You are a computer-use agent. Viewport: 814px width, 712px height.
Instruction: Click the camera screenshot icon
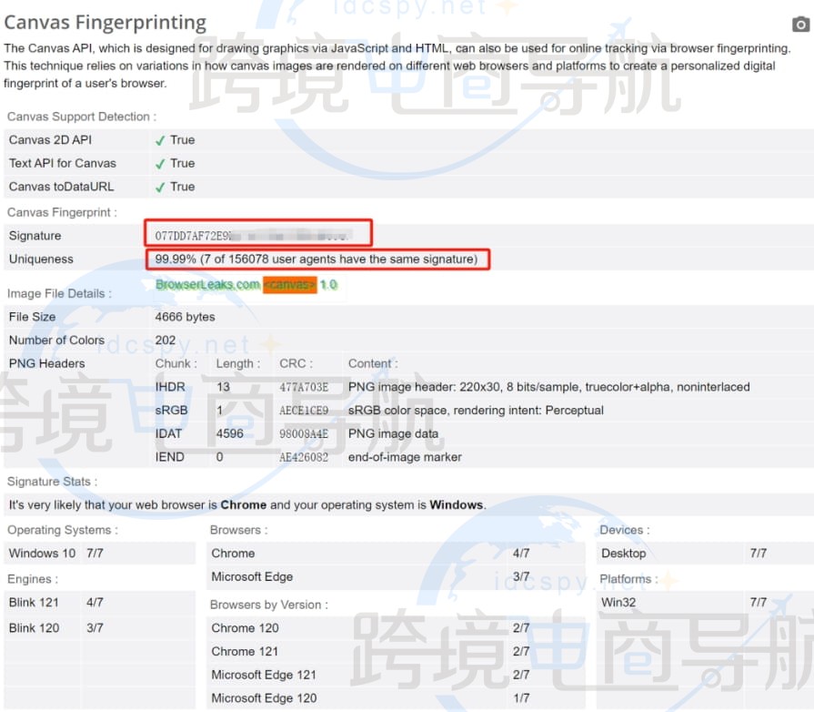click(800, 25)
